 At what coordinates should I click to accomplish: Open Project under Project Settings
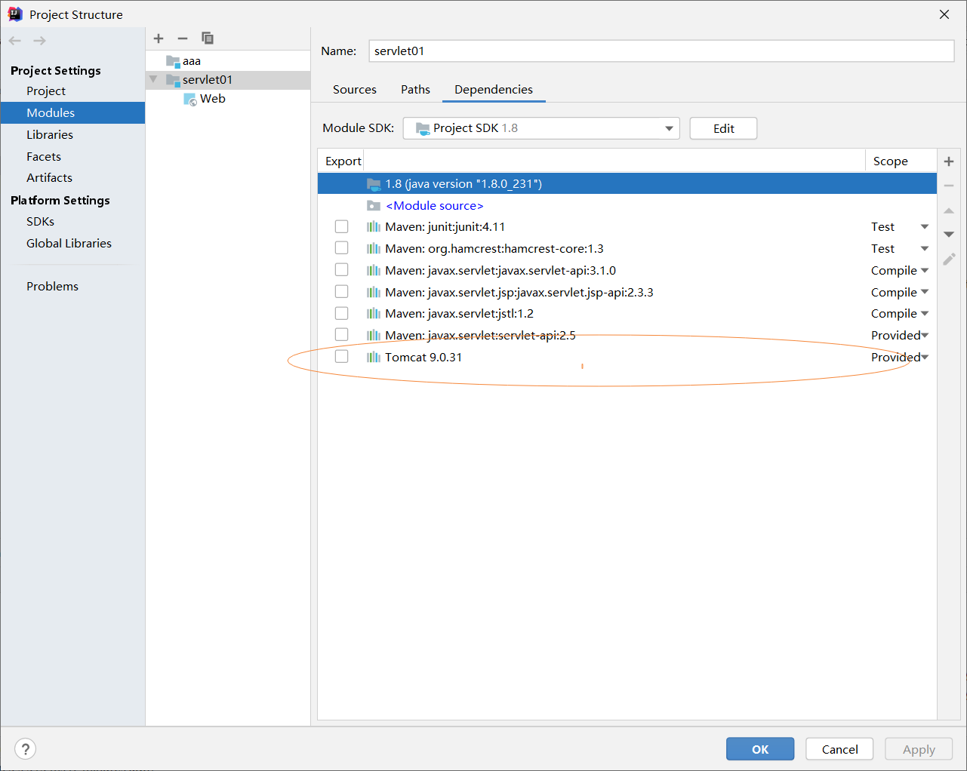46,91
